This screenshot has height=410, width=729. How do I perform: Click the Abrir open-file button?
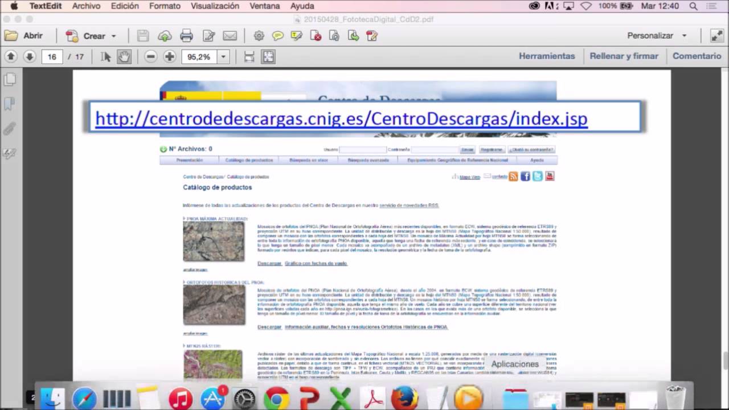[24, 36]
